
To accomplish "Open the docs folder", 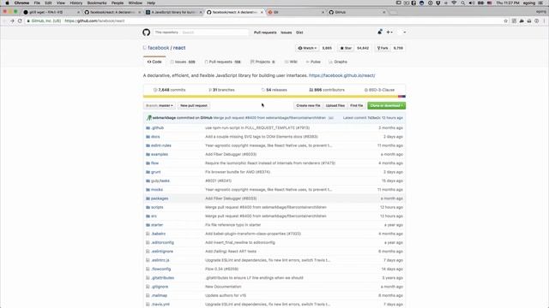I will click(155, 137).
